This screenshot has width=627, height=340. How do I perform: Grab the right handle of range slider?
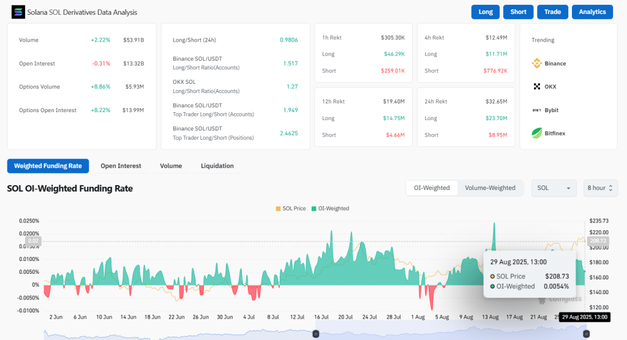(x=586, y=334)
